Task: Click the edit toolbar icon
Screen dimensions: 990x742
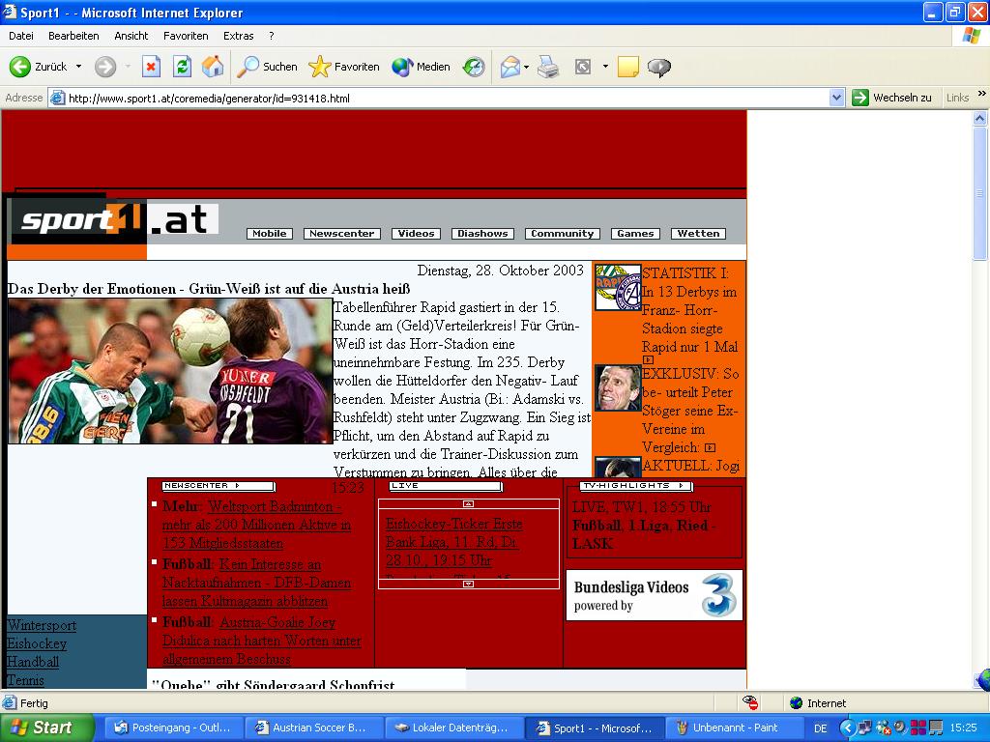Action: point(583,67)
